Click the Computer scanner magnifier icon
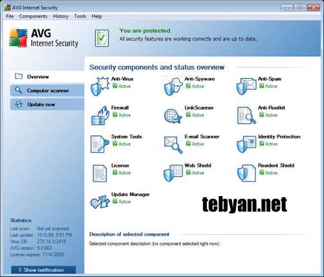 19,90
